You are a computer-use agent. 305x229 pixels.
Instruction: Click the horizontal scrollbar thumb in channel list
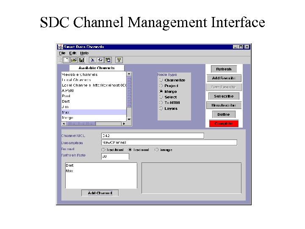pyautogui.click(x=81, y=124)
